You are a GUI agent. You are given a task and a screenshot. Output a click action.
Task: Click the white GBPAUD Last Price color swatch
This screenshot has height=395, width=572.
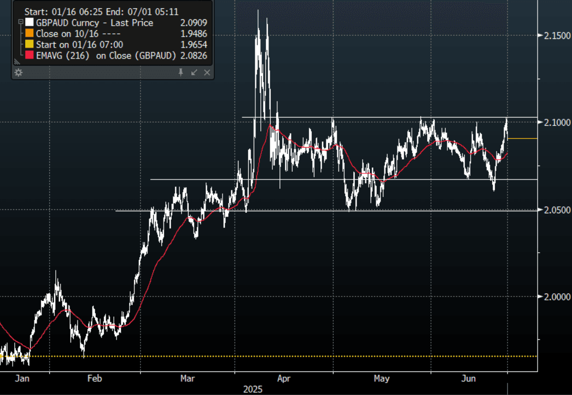coord(29,22)
